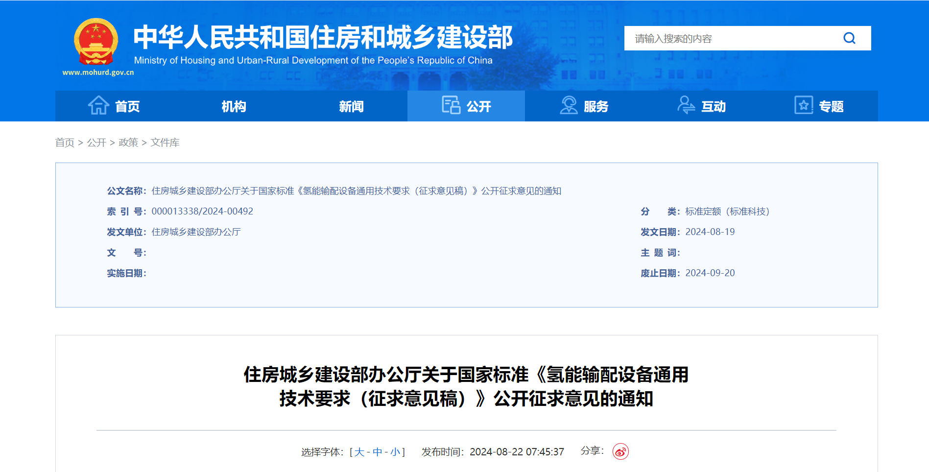Go to 政策 in breadcrumb
Screen dimensions: 929x472
coord(128,142)
